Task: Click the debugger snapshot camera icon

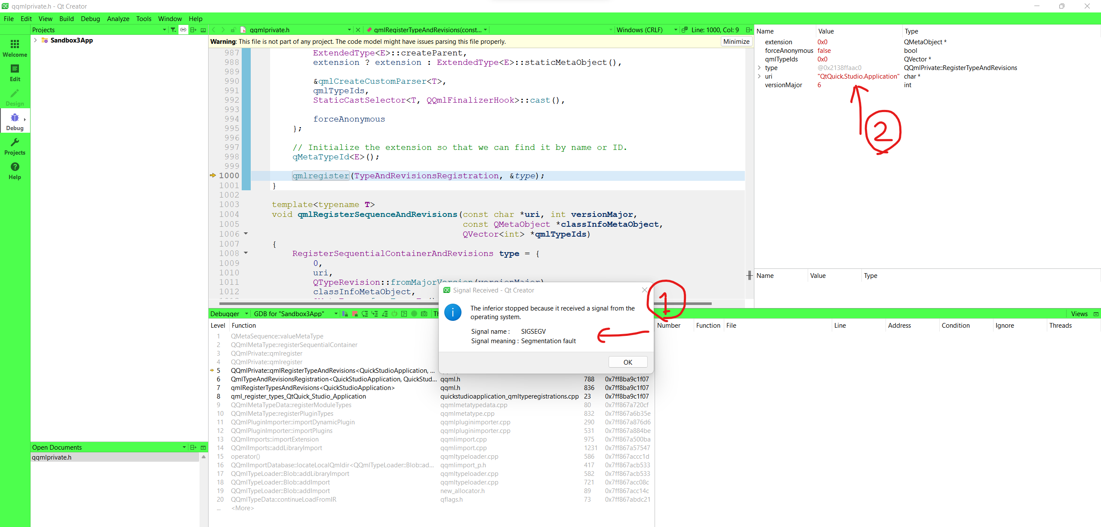Action: click(424, 314)
